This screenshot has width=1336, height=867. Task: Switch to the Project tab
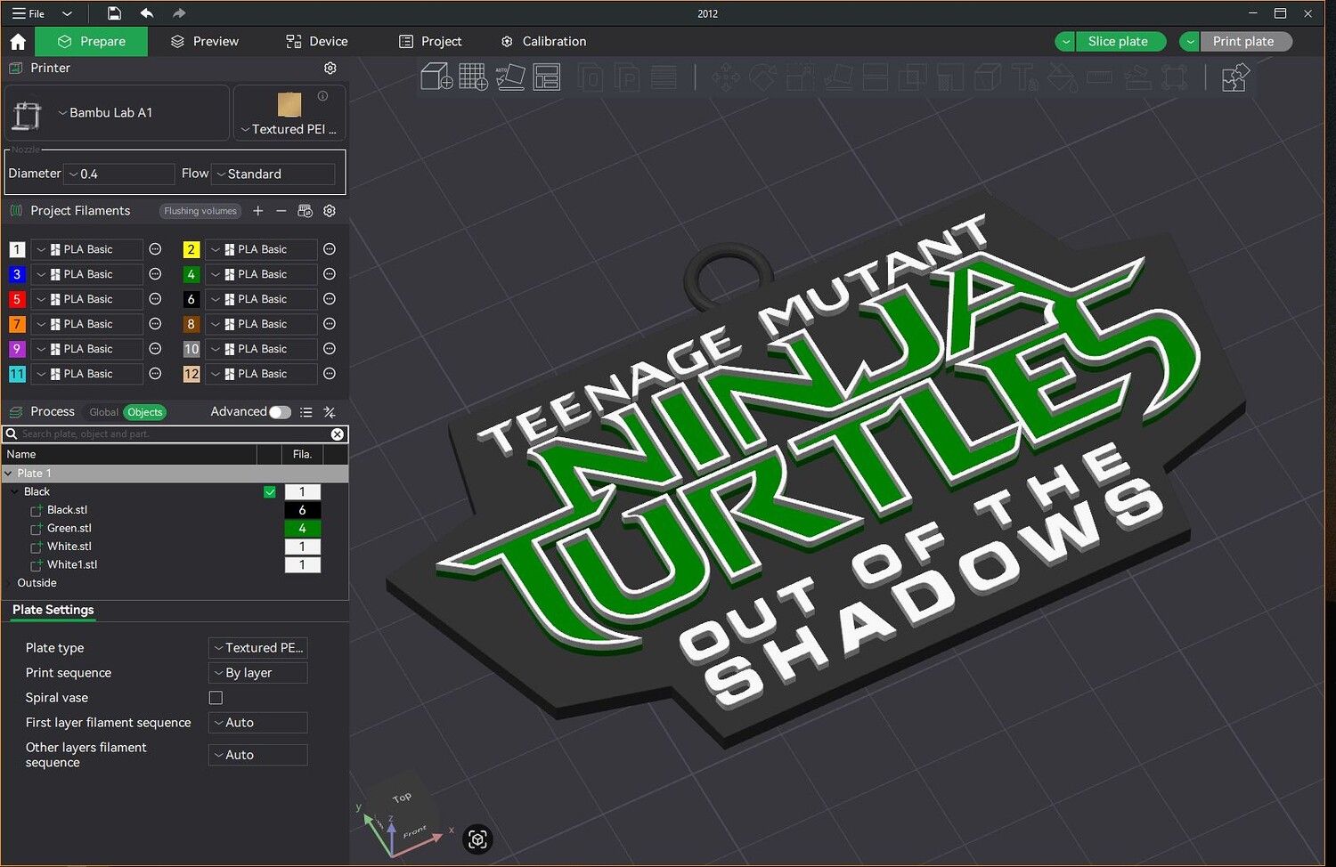(430, 42)
